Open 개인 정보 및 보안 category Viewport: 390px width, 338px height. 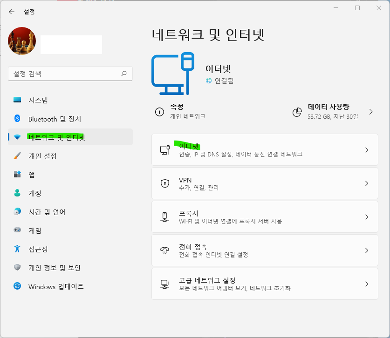(70, 268)
